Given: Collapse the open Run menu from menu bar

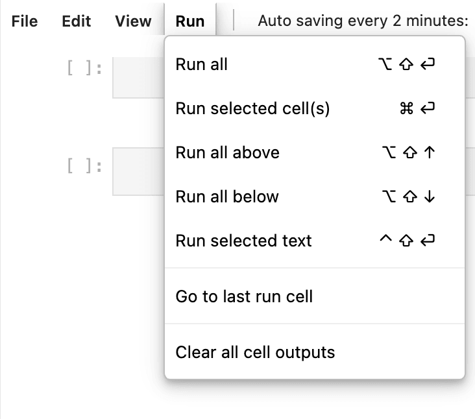Looking at the screenshot, I should [x=190, y=21].
